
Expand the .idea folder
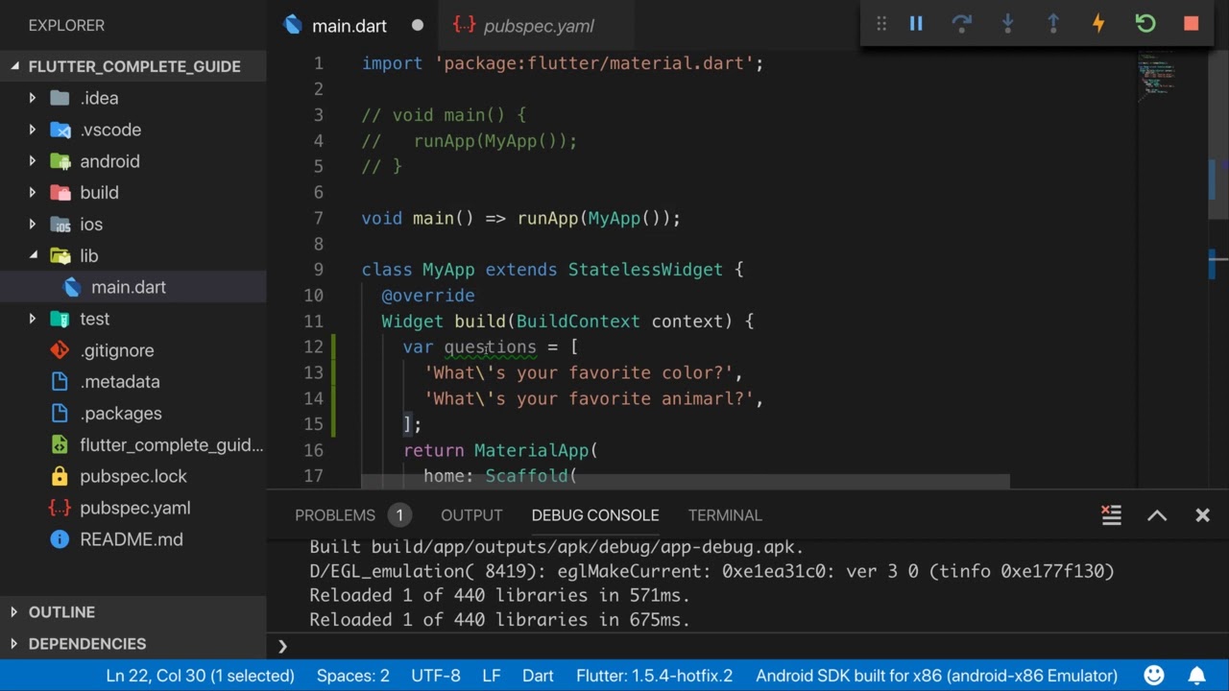(x=33, y=98)
